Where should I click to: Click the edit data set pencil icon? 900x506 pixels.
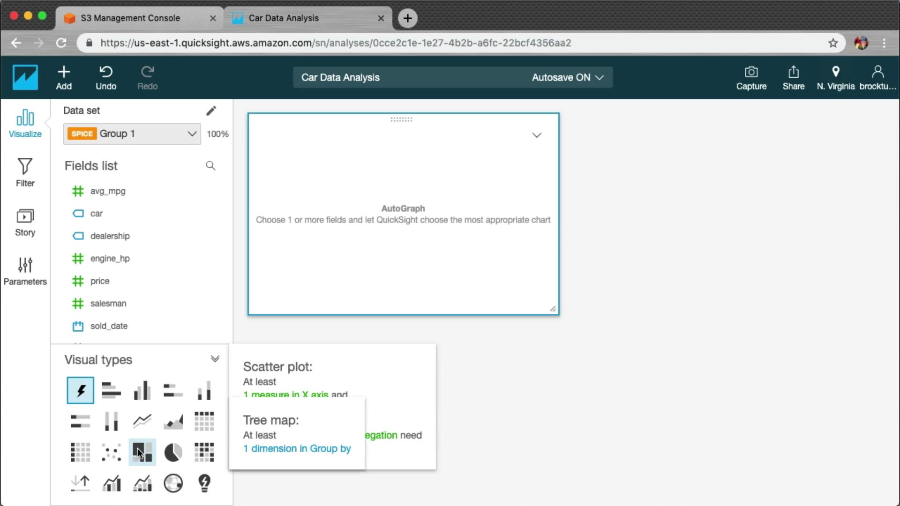coord(211,111)
